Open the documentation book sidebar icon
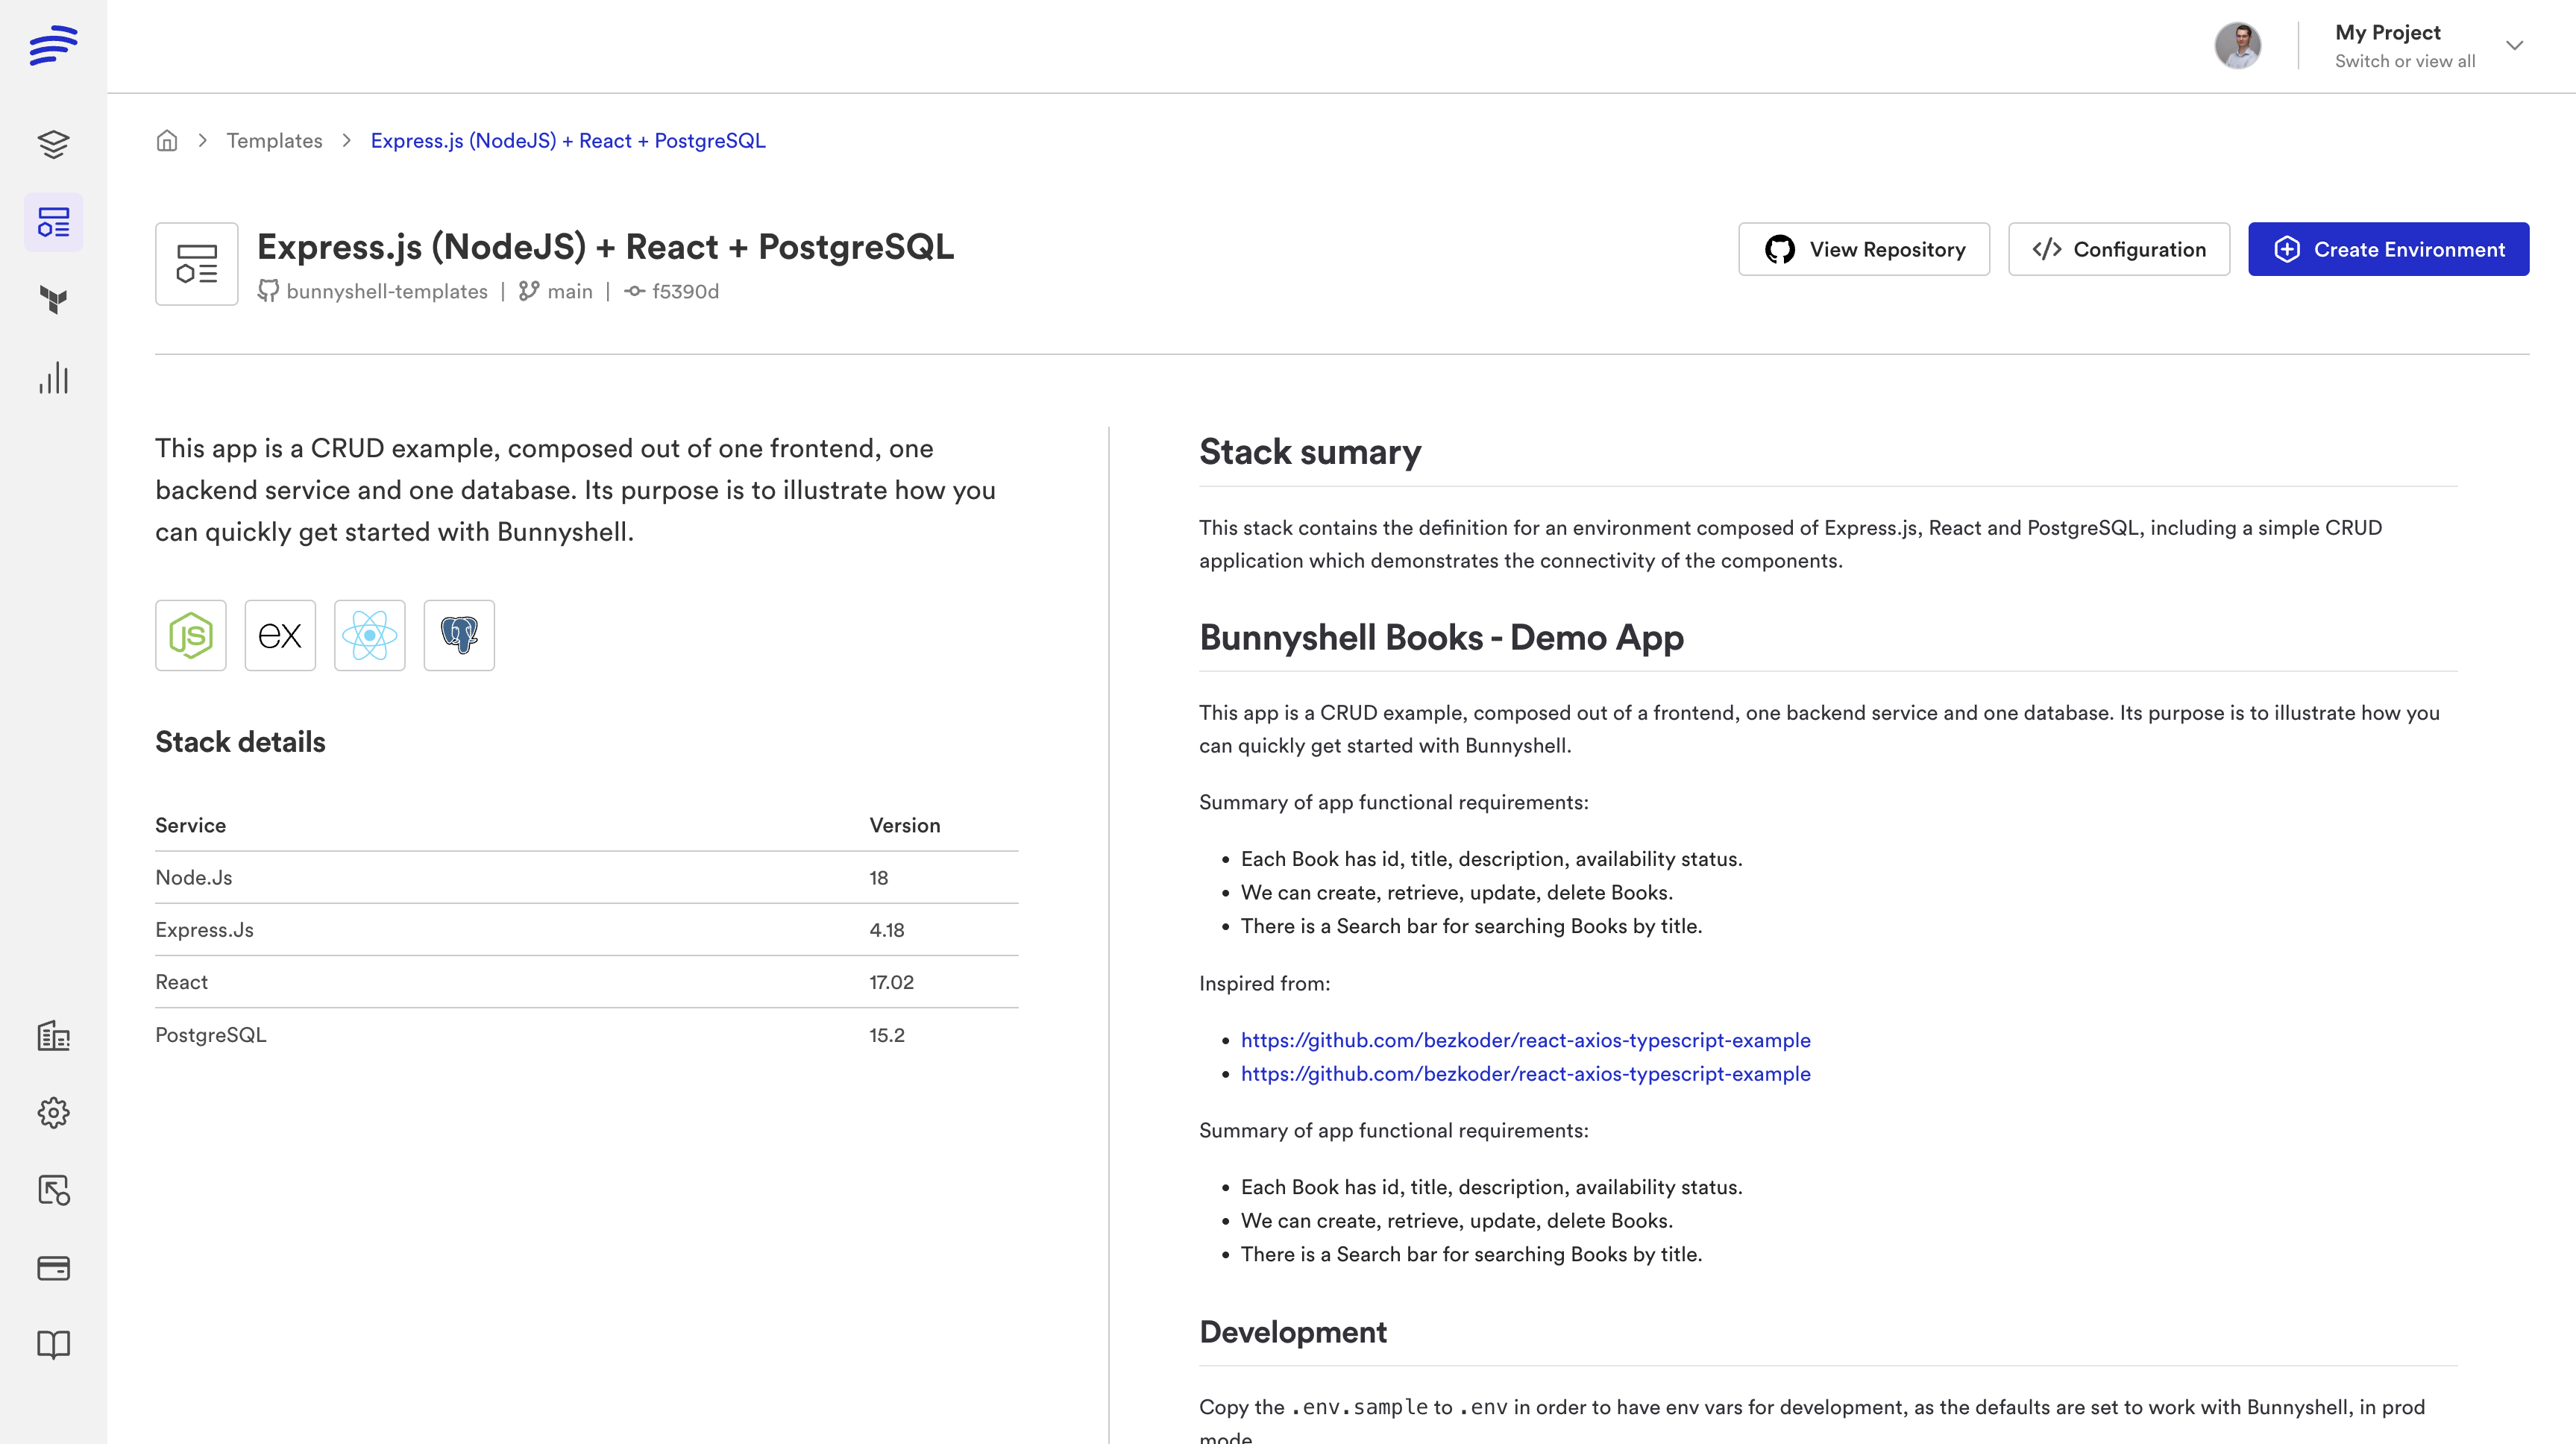Screen dimensions: 2576x1444 click(x=53, y=1344)
